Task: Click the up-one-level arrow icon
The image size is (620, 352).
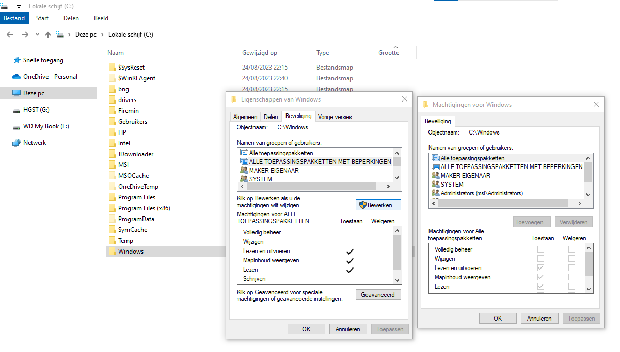Action: pos(48,35)
